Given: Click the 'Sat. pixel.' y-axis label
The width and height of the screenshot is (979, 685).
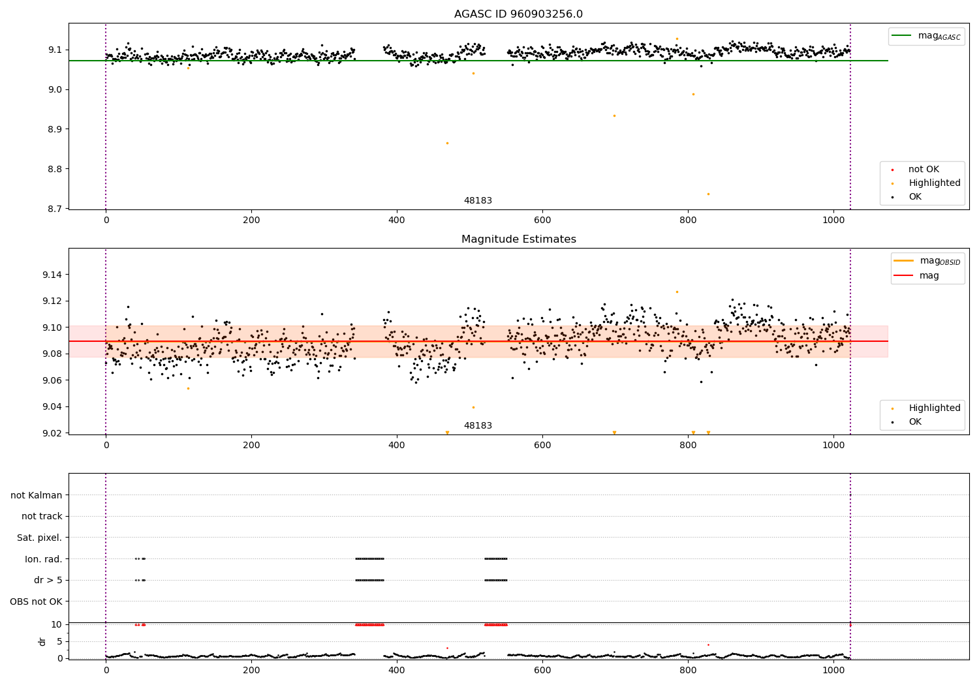Looking at the screenshot, I should pyautogui.click(x=39, y=538).
